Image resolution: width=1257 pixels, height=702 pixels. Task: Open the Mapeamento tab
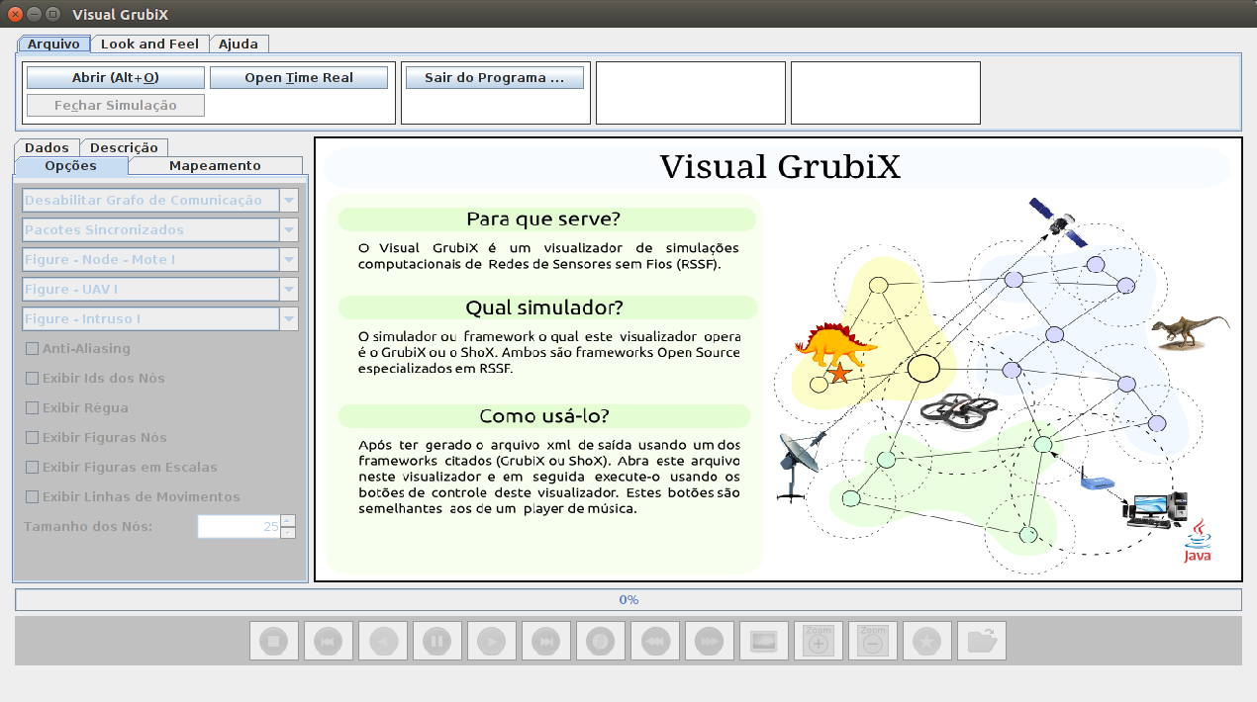tap(215, 165)
